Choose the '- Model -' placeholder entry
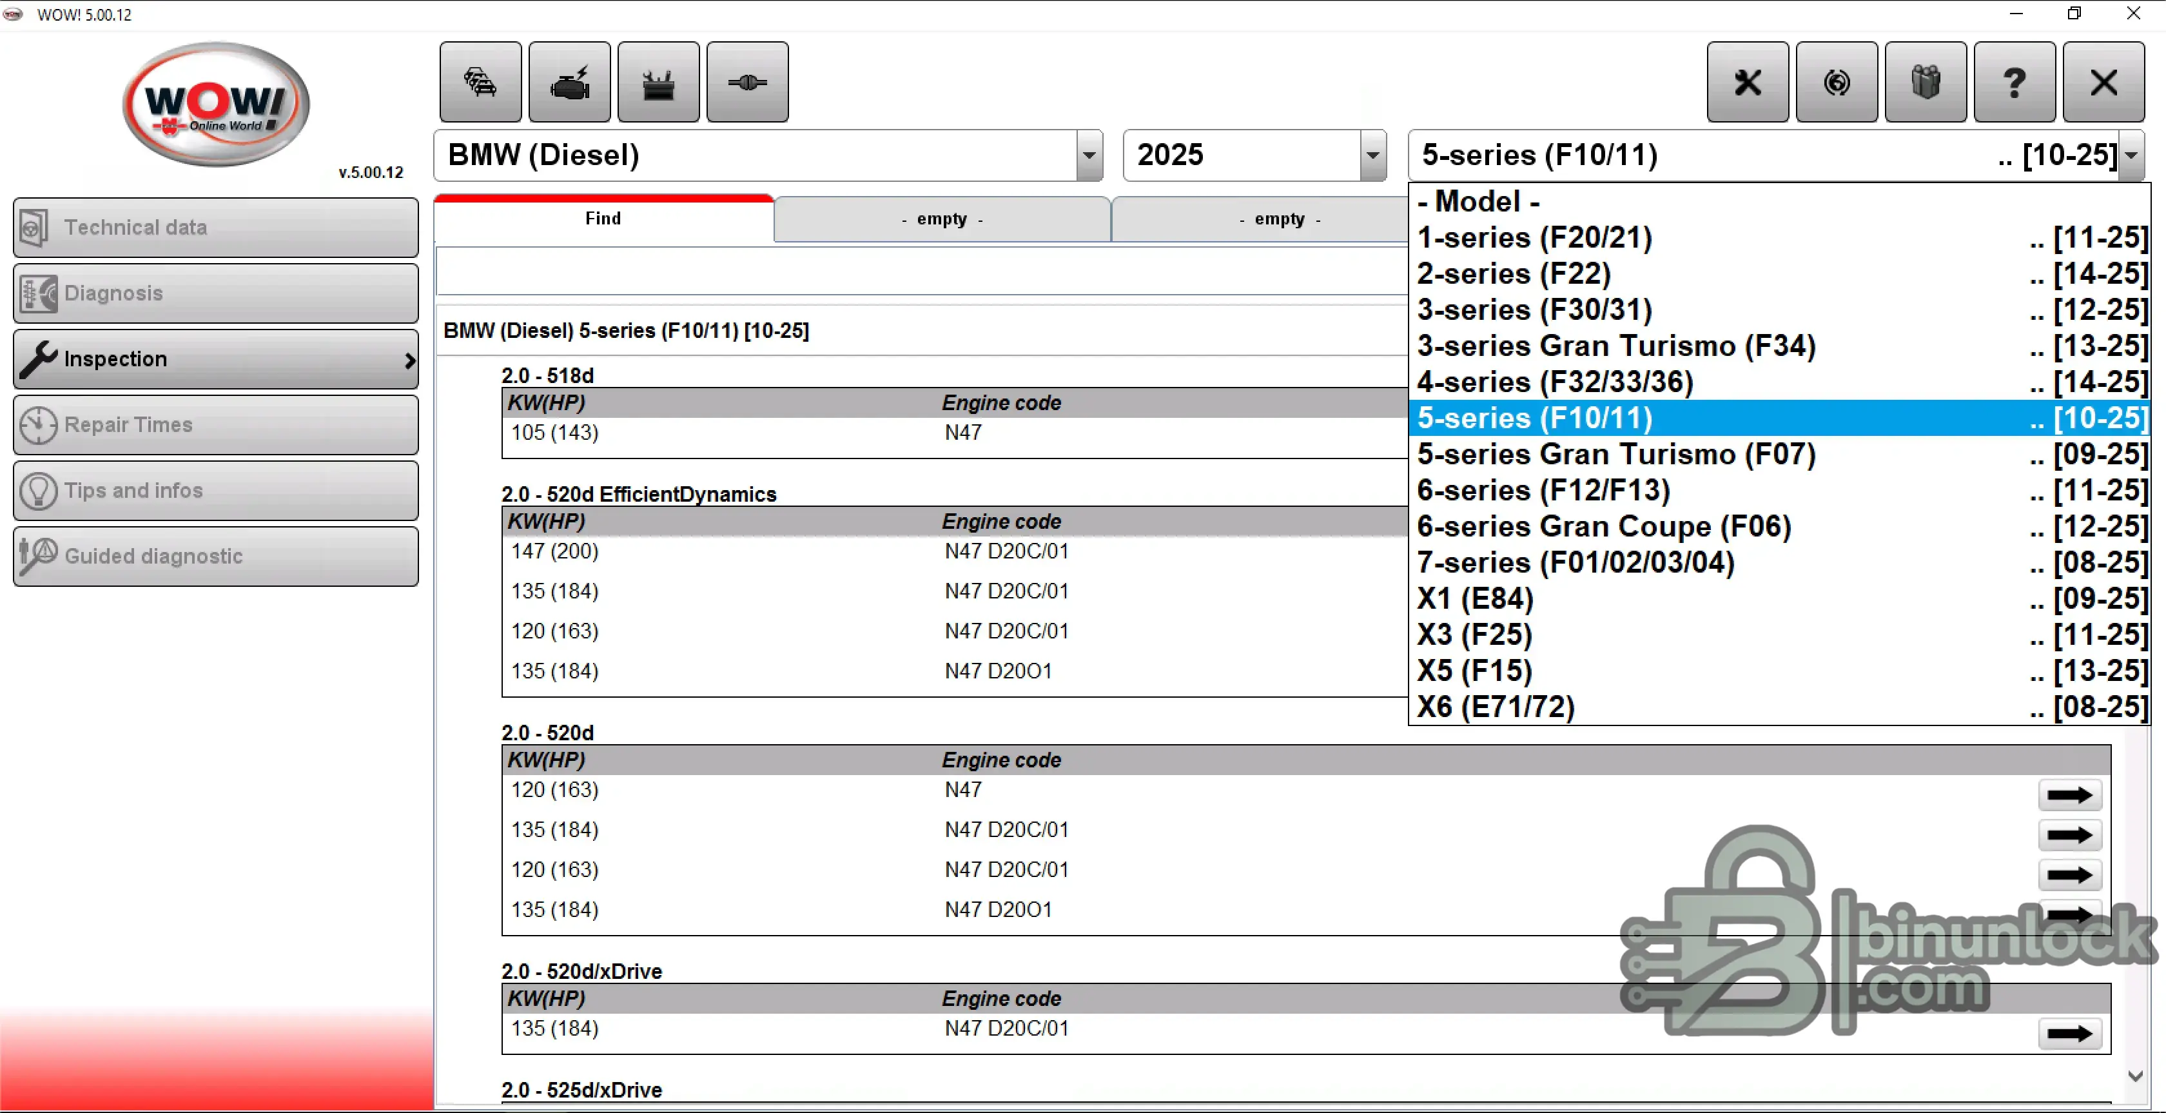Screen dimensions: 2166x1113 pos(1779,201)
